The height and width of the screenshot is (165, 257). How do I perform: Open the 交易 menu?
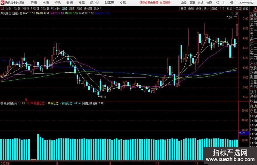click(x=123, y=3)
